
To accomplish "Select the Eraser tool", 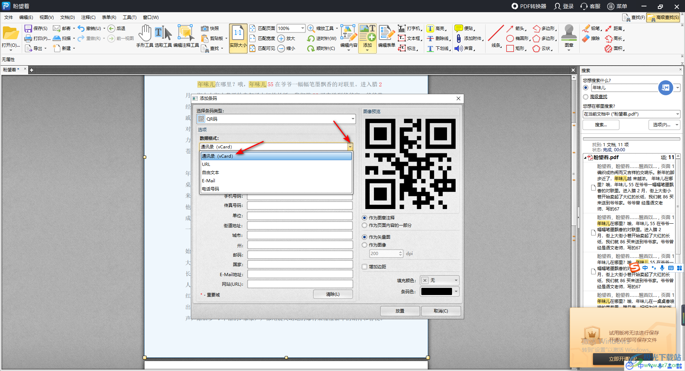I will (591, 39).
